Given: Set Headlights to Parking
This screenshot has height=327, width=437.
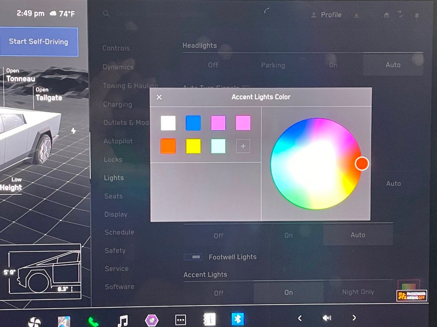Looking at the screenshot, I should coord(273,65).
